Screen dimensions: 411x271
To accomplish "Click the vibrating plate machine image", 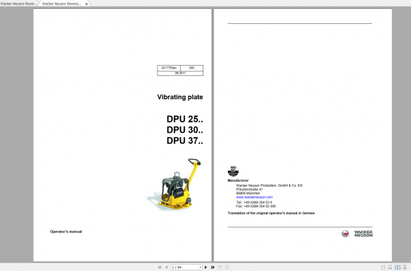I will click(x=174, y=184).
